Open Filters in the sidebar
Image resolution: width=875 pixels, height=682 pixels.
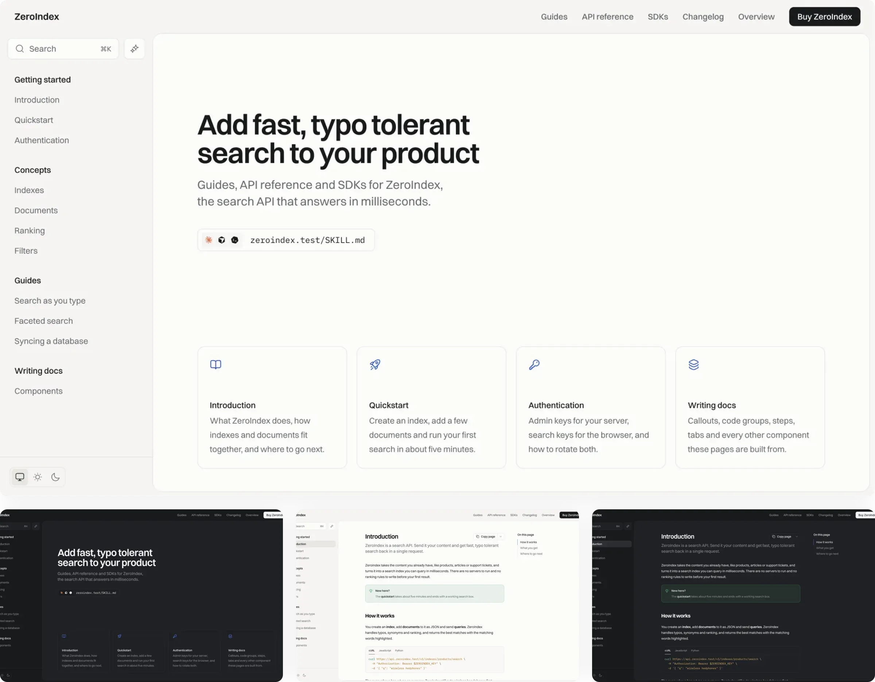26,251
